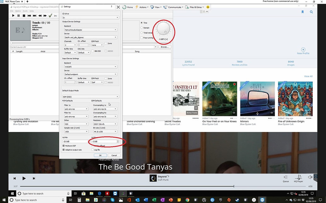
Task: Click the New Profile plus icon
Action: (x=303, y=50)
